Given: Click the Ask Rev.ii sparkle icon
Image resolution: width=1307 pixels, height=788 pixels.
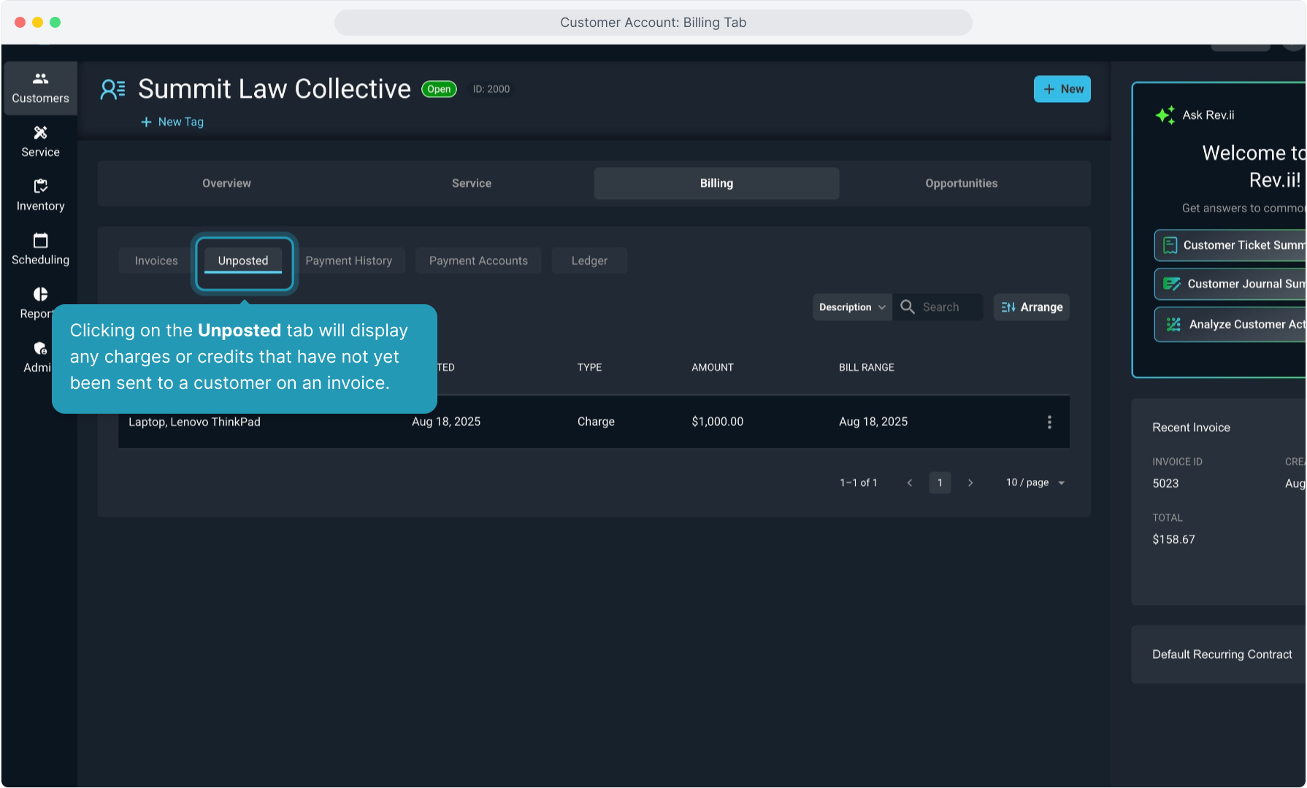Looking at the screenshot, I should coord(1165,115).
